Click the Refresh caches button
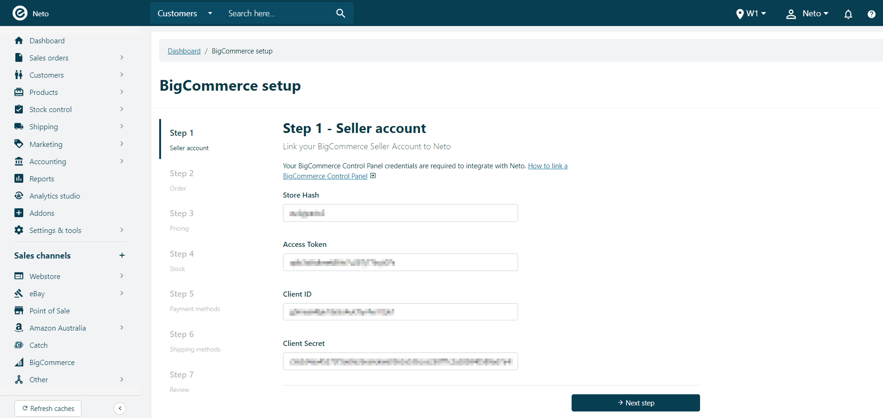 tap(48, 408)
